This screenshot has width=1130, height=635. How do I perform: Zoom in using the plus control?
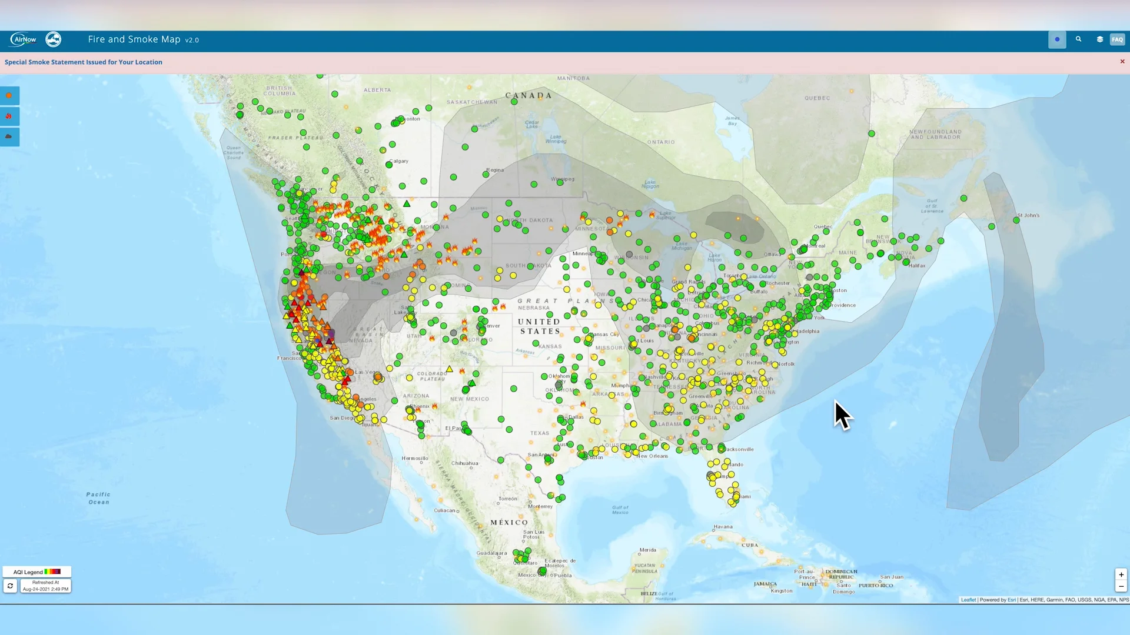coord(1122,575)
